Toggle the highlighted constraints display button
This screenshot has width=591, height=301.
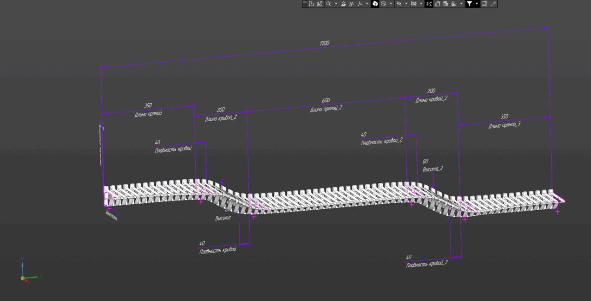[429, 4]
